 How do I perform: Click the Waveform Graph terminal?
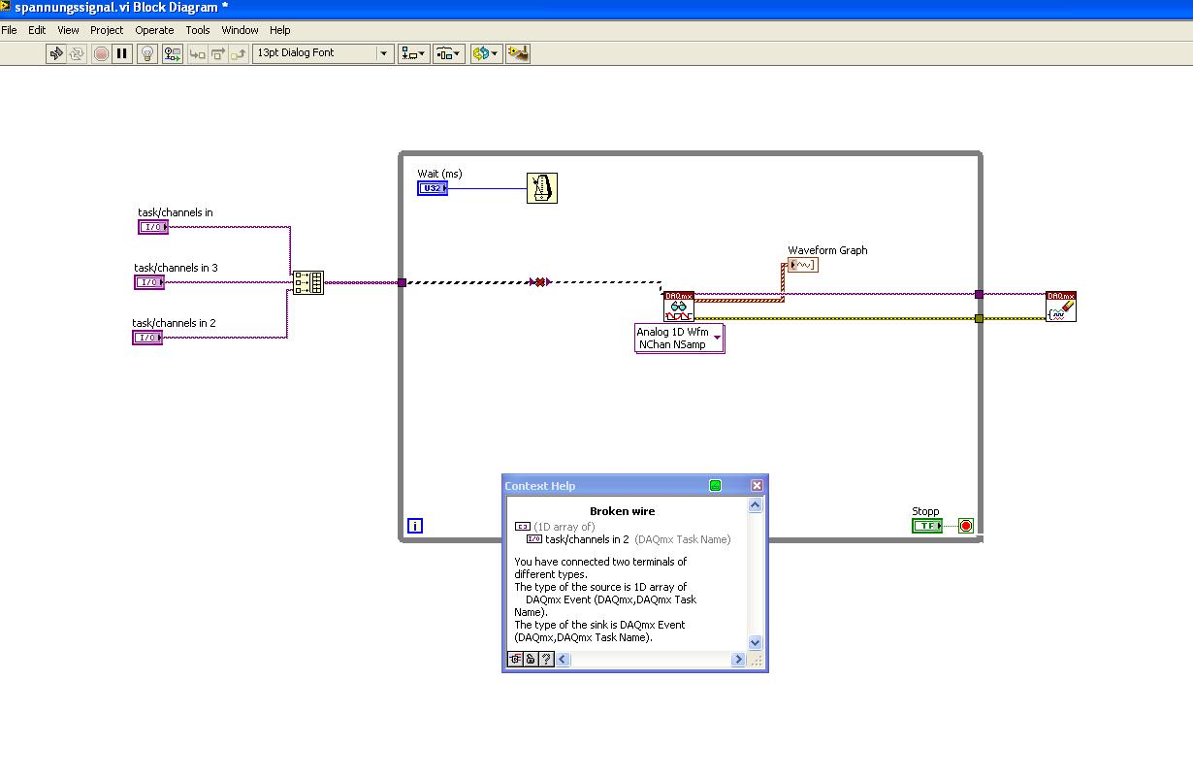click(x=803, y=265)
